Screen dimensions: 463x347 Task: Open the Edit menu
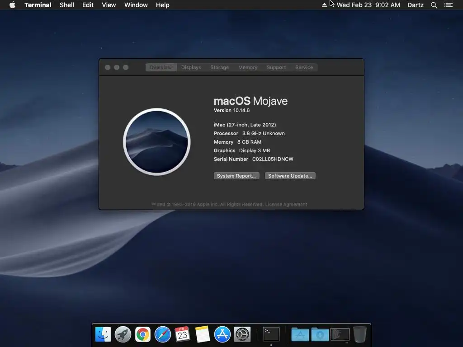88,5
